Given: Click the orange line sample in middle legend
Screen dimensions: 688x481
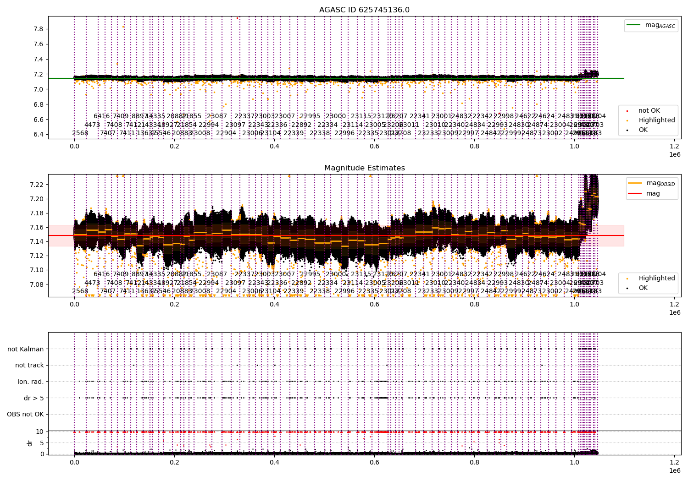Looking at the screenshot, I should tap(635, 183).
